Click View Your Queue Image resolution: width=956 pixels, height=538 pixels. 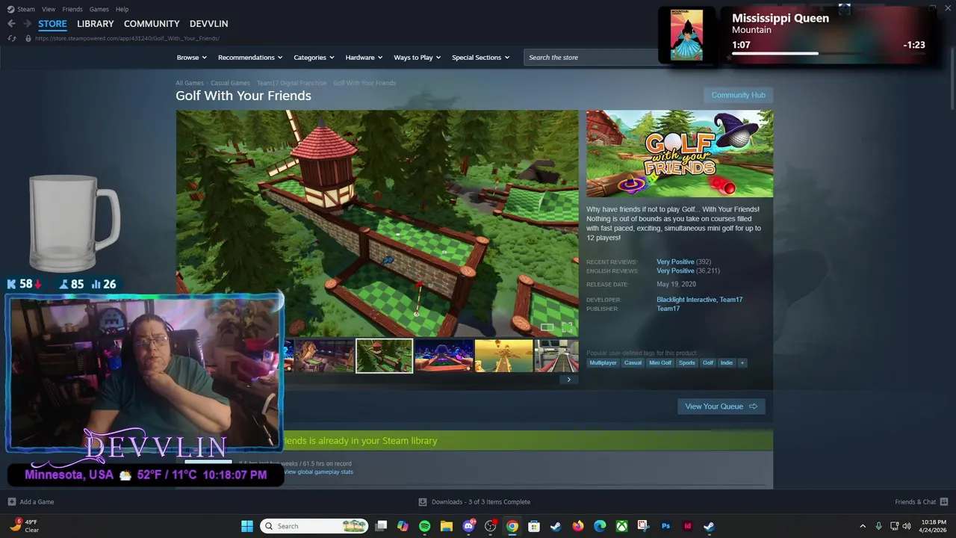coord(721,406)
